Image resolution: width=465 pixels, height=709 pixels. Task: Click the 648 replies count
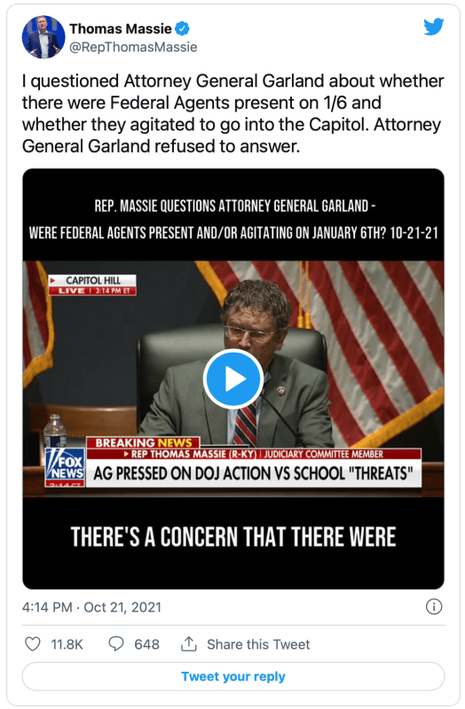[146, 644]
